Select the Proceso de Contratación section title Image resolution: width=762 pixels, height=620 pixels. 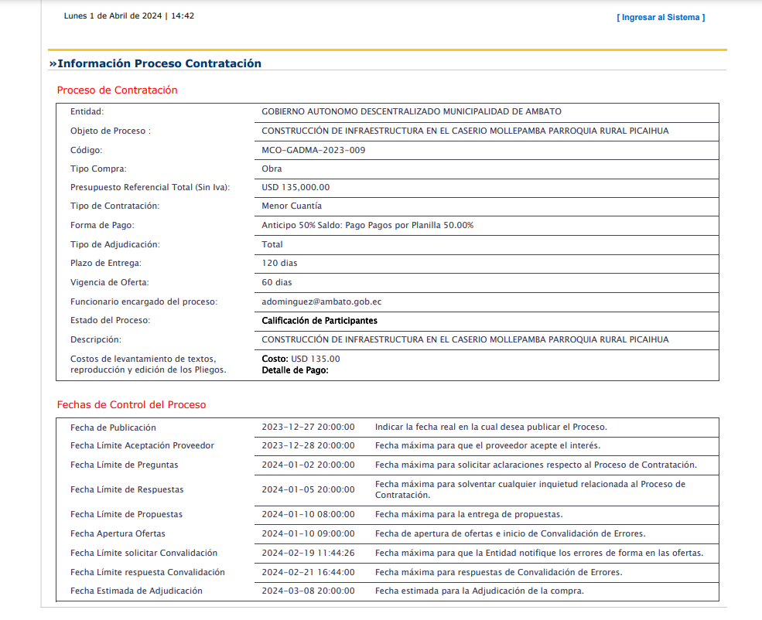[x=117, y=90]
